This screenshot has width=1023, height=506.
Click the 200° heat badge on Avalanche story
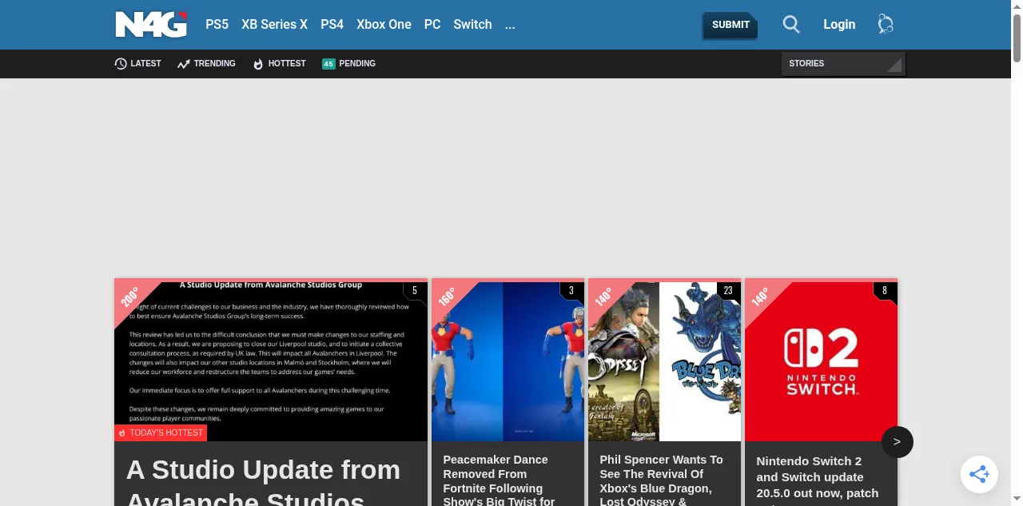(x=130, y=297)
